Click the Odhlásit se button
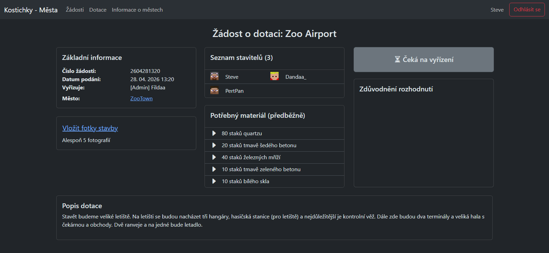Viewport: 549px width, 253px height. pos(527,10)
